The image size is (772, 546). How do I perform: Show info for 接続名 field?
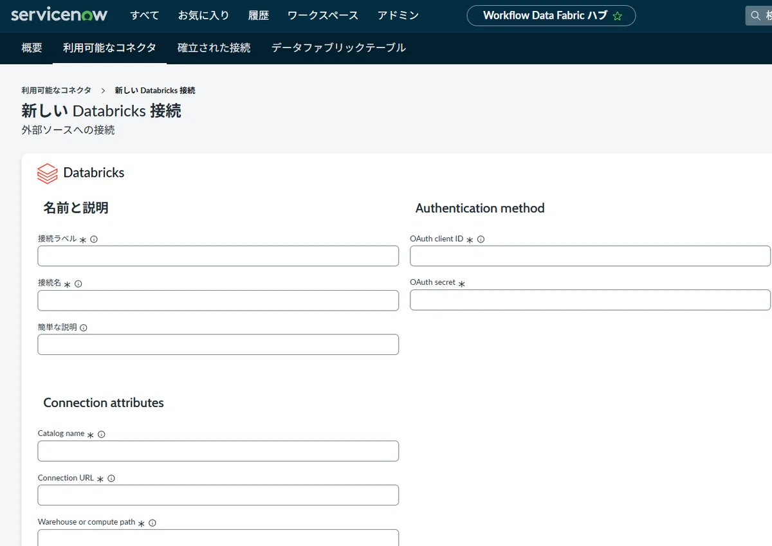[x=78, y=284]
